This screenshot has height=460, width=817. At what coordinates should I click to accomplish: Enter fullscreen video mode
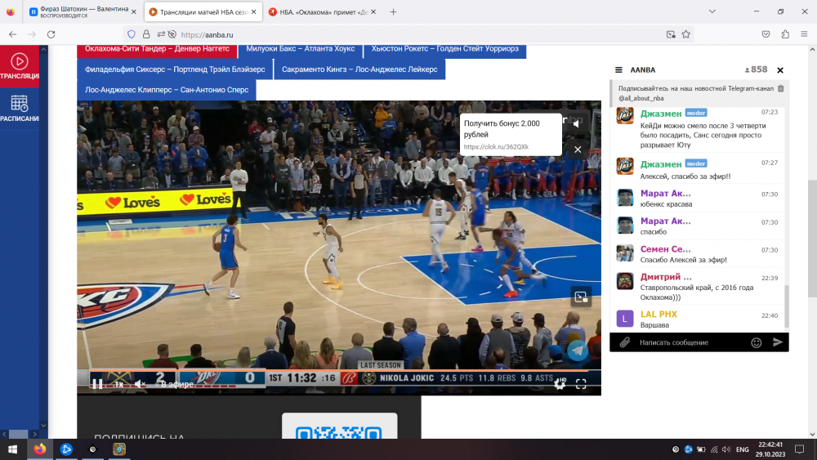(x=581, y=384)
